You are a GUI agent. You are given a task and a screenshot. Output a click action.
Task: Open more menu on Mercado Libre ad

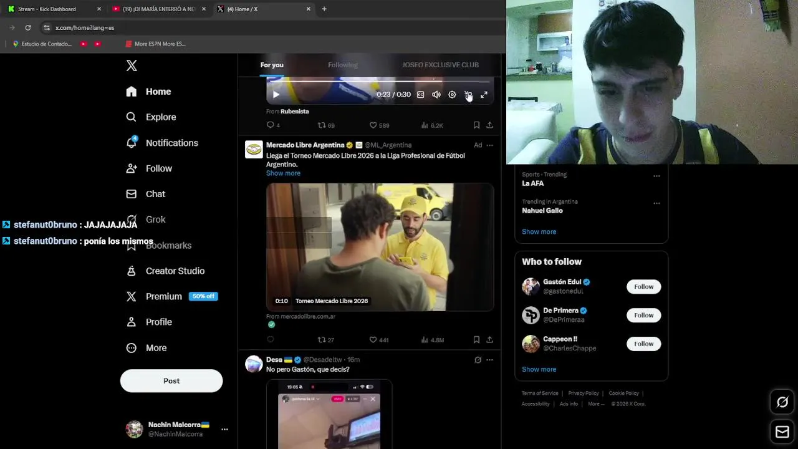coord(489,145)
